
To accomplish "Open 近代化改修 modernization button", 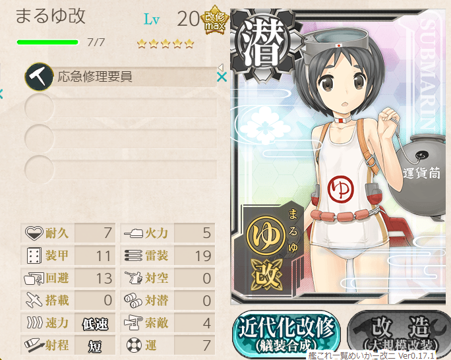I will click(x=286, y=334).
